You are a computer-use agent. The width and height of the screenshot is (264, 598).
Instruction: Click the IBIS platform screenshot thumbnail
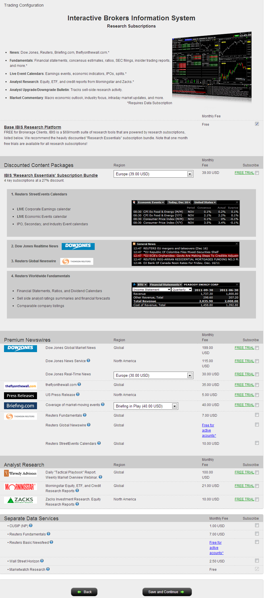coord(212,67)
